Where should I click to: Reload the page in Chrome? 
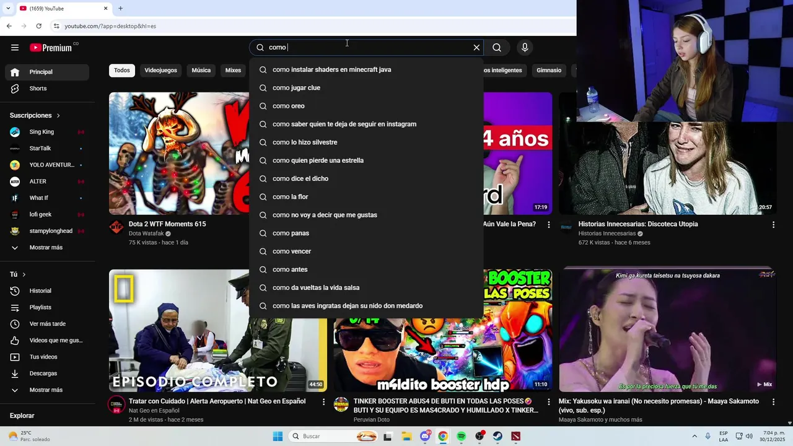pyautogui.click(x=38, y=26)
